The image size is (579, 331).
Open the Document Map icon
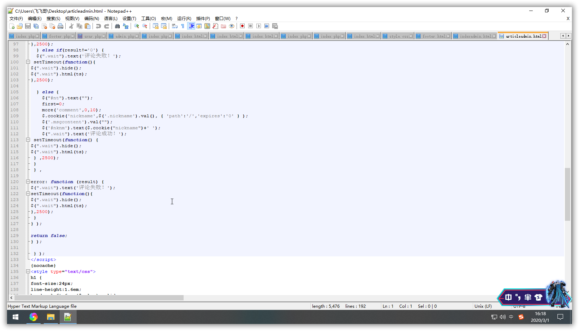[x=207, y=26]
